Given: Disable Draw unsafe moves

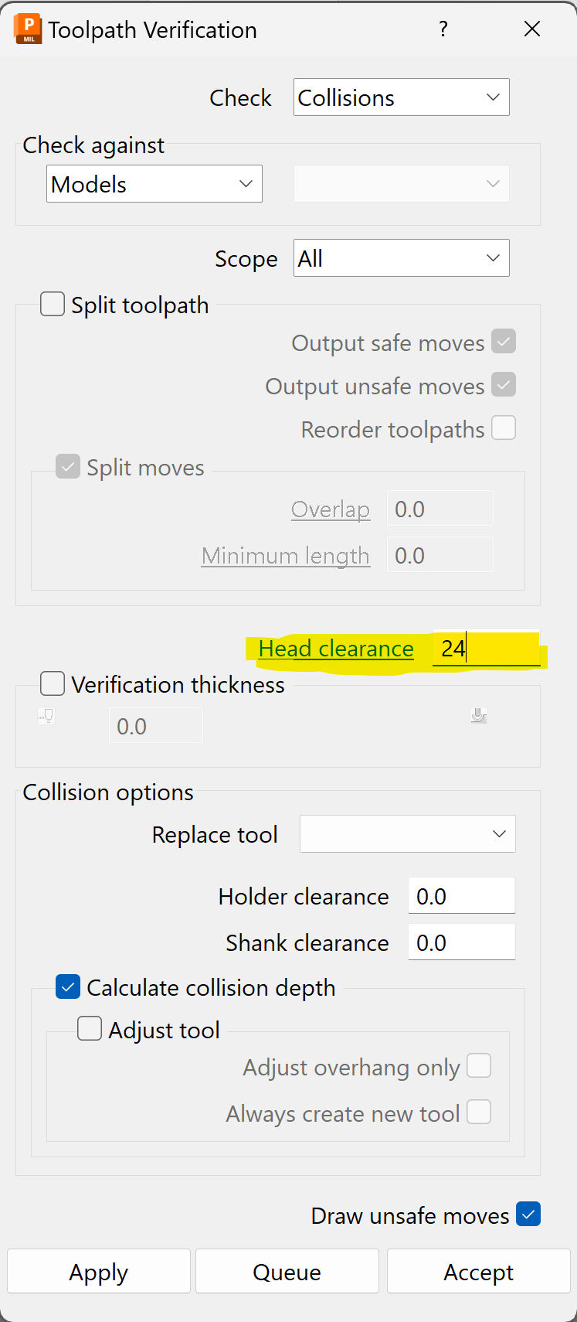Looking at the screenshot, I should coord(528,1214).
